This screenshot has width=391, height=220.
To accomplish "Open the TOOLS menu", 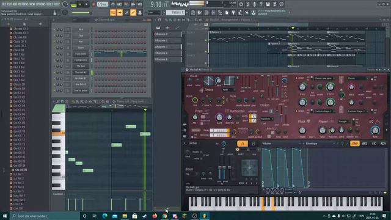I will (50, 4).
